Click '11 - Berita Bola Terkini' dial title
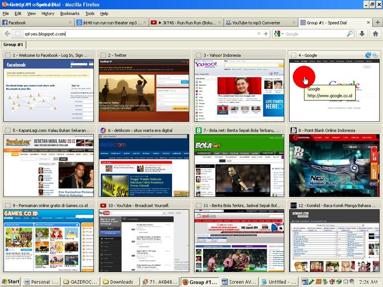Image resolution: width=383 pixels, height=287 pixels. coord(242,206)
